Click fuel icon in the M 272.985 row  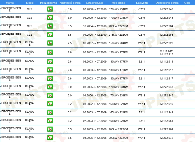(x=50, y=35)
